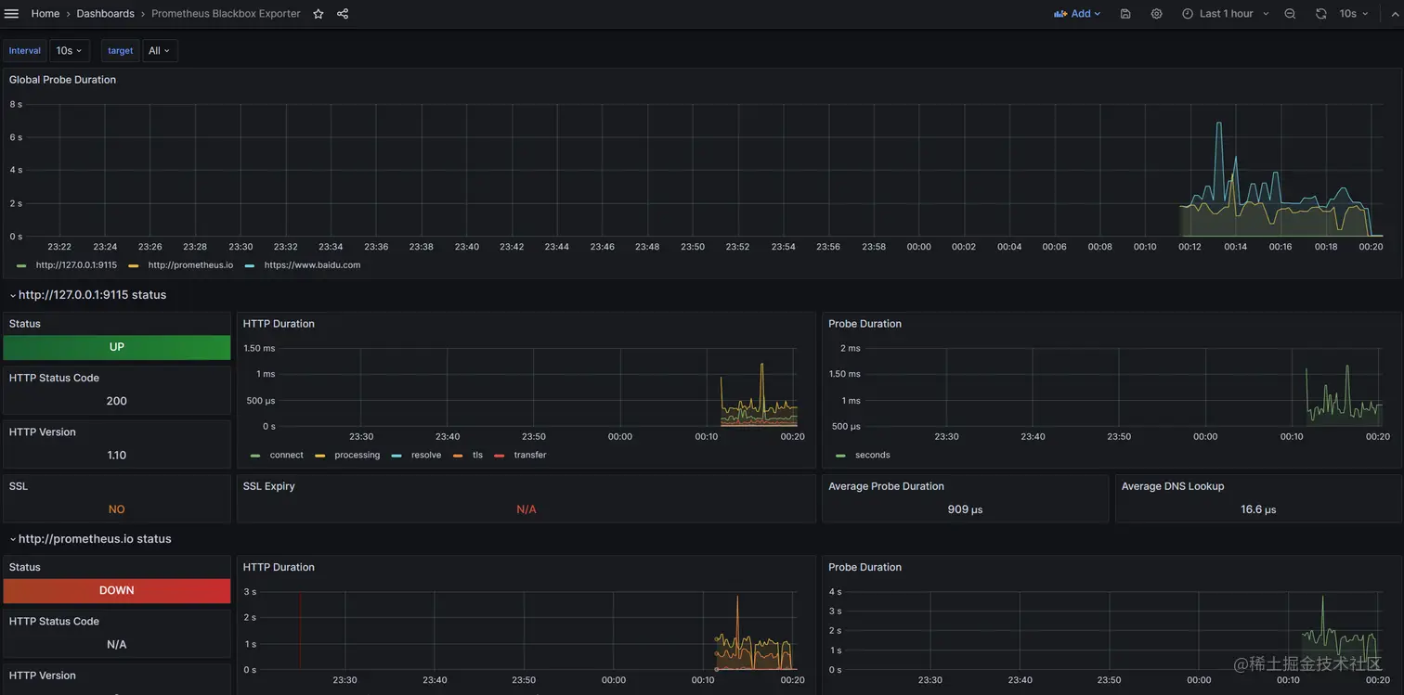Refresh the dashboard now
Image resolution: width=1404 pixels, height=695 pixels.
pyautogui.click(x=1320, y=14)
